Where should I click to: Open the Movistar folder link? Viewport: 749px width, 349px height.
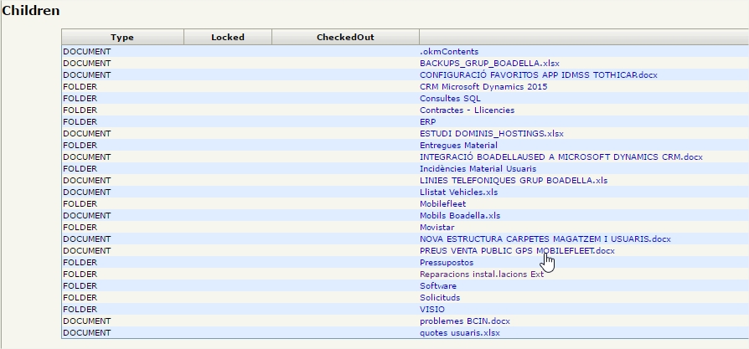tap(436, 228)
